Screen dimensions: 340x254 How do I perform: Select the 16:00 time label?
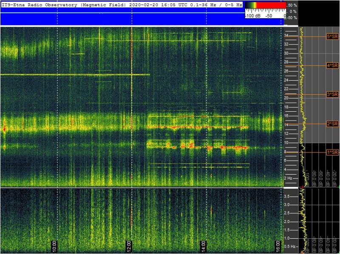click(278, 246)
